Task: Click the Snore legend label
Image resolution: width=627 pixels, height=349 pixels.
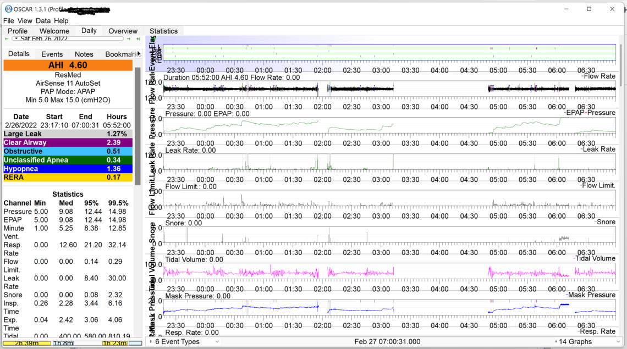Action: pyautogui.click(x=606, y=222)
